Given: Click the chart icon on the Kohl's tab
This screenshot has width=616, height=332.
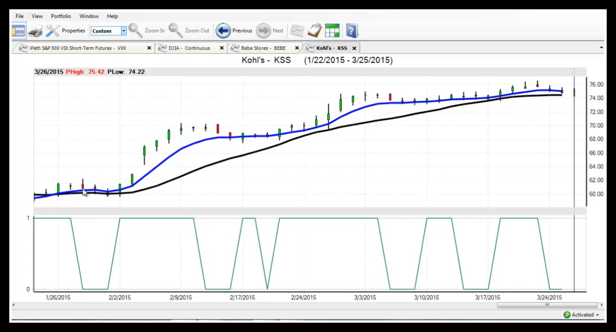Looking at the screenshot, I should click(310, 48).
